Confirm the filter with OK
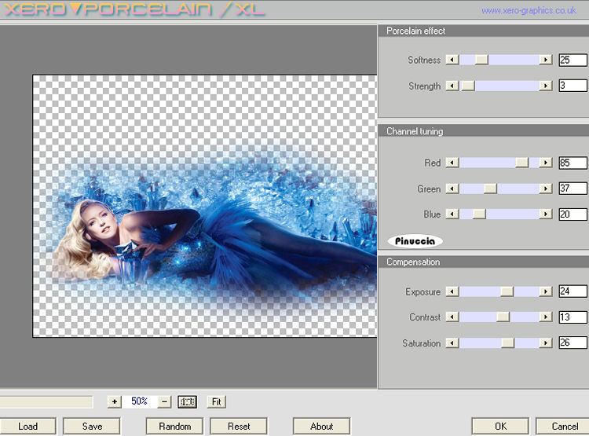 coord(500,427)
